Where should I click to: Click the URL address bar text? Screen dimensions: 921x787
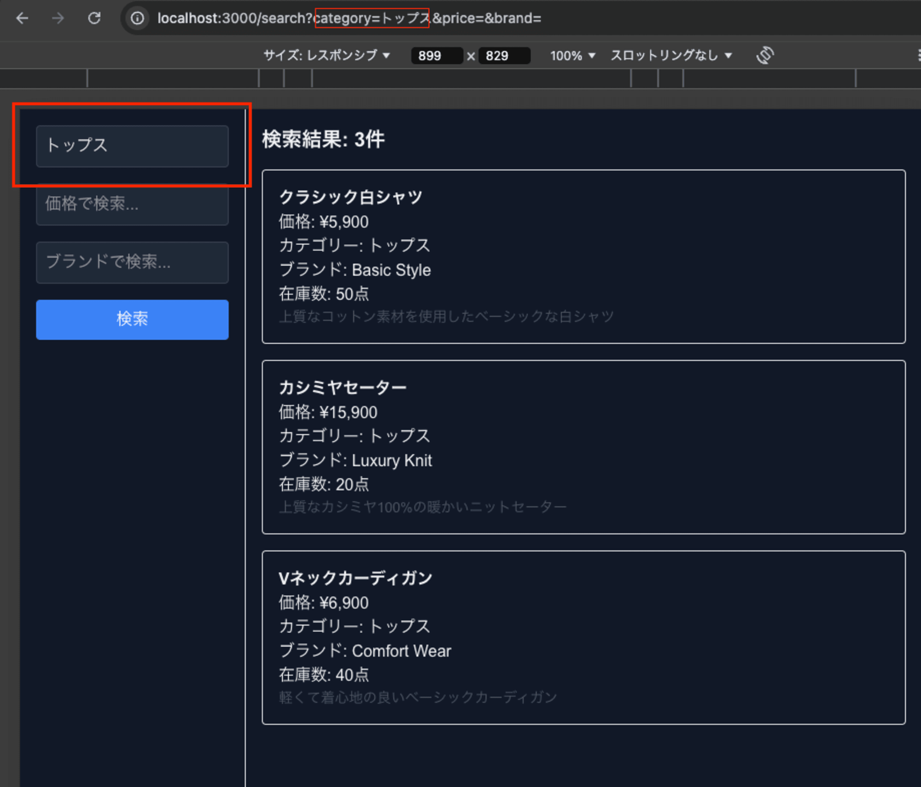click(349, 18)
